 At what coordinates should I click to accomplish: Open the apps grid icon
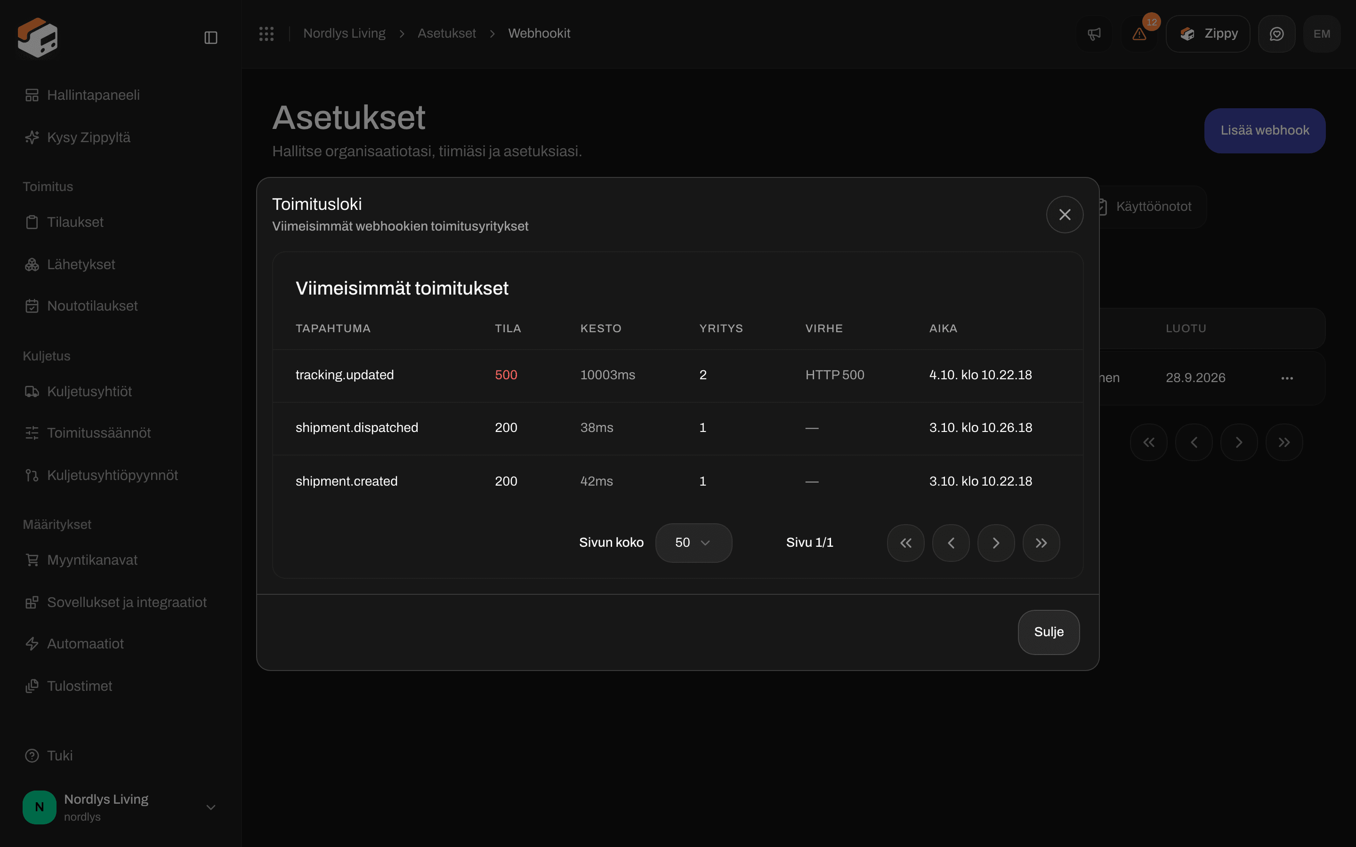266,33
